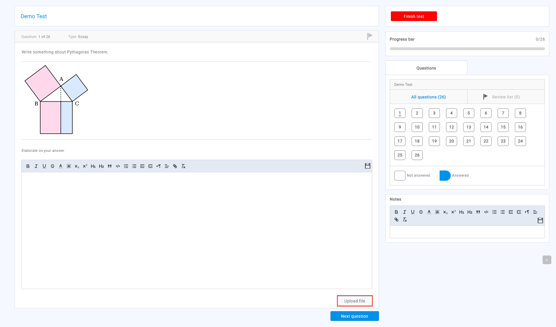Toggle bold in the answer editor toolbar

(28, 166)
